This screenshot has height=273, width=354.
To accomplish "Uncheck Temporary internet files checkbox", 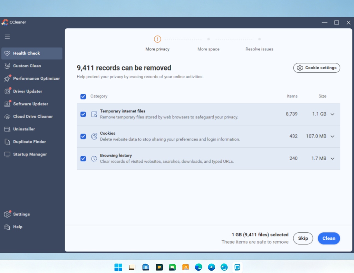I will click(83, 114).
